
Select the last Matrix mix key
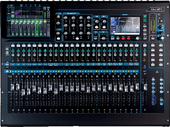tap(161, 104)
